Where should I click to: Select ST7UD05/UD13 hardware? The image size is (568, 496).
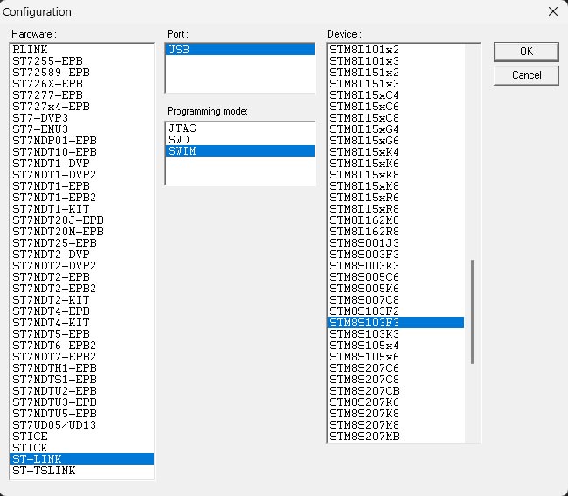point(82,425)
